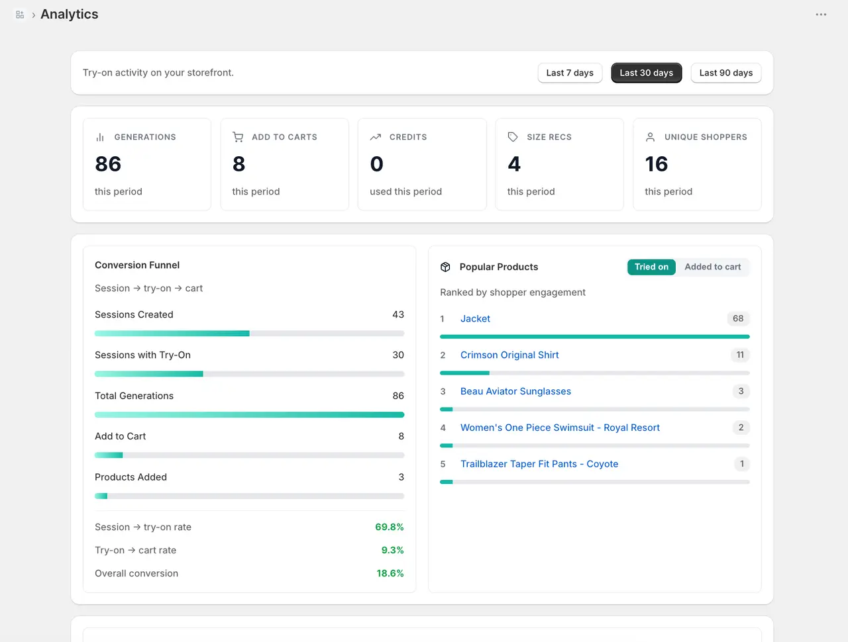Open the Beau Aviator Sunglasses link
848x642 pixels.
pos(515,391)
